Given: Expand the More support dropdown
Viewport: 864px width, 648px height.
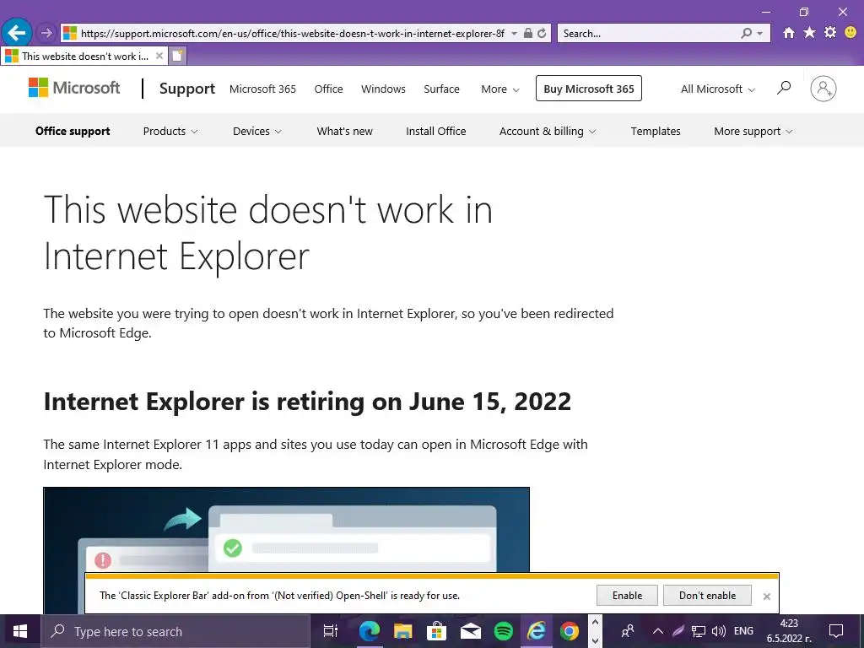Looking at the screenshot, I should pos(753,131).
